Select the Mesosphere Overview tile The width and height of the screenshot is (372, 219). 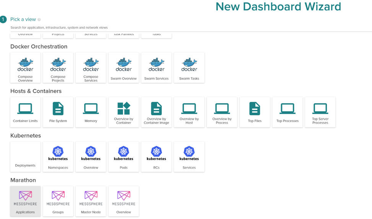coord(123,201)
